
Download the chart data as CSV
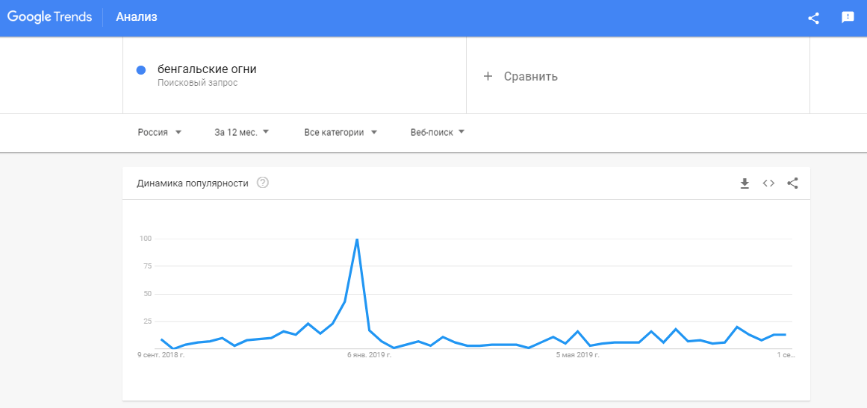point(745,183)
